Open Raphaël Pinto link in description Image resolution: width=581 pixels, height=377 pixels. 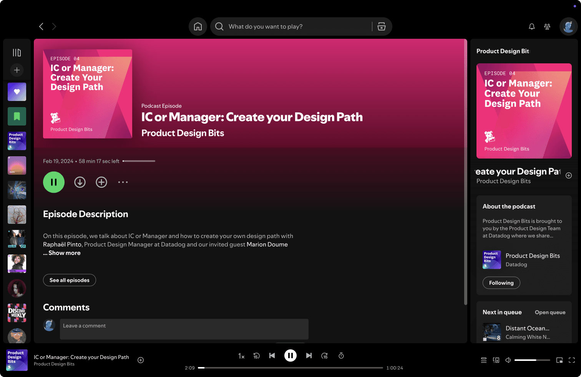62,245
